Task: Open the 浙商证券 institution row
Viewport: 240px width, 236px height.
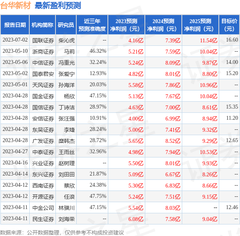Action: [x=43, y=51]
